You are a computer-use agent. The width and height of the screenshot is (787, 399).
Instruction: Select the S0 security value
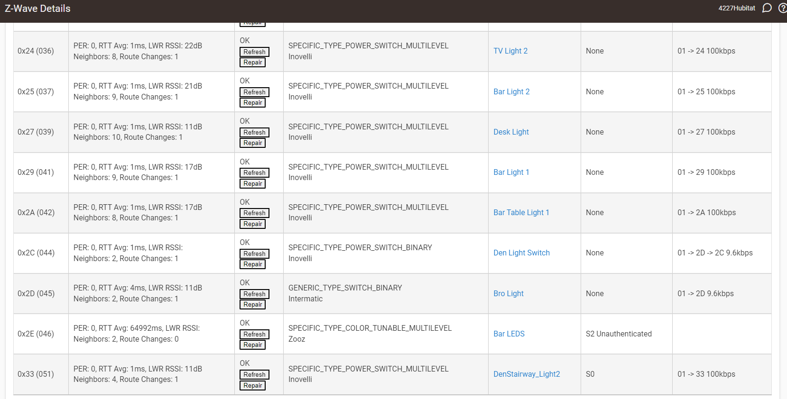click(x=590, y=374)
